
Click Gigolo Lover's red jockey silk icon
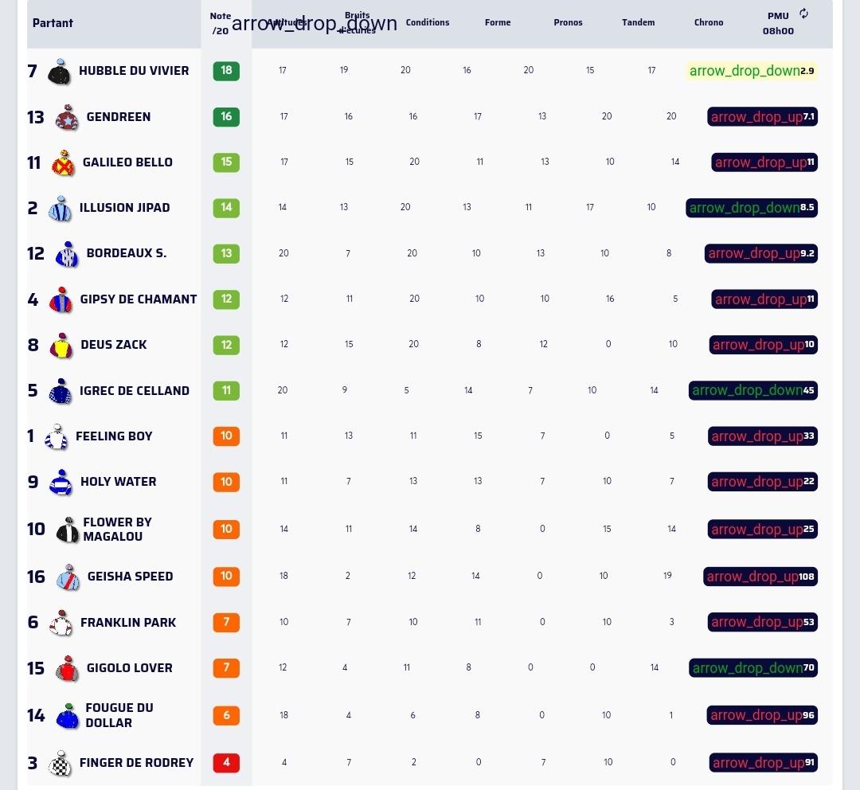(x=67, y=669)
